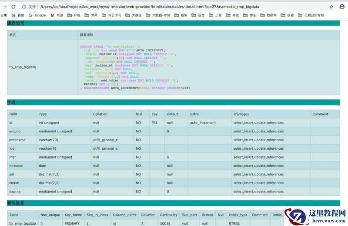Screen dimensions: 348x226
Task: Open the 工具 bookmark folder
Action: [215, 15]
